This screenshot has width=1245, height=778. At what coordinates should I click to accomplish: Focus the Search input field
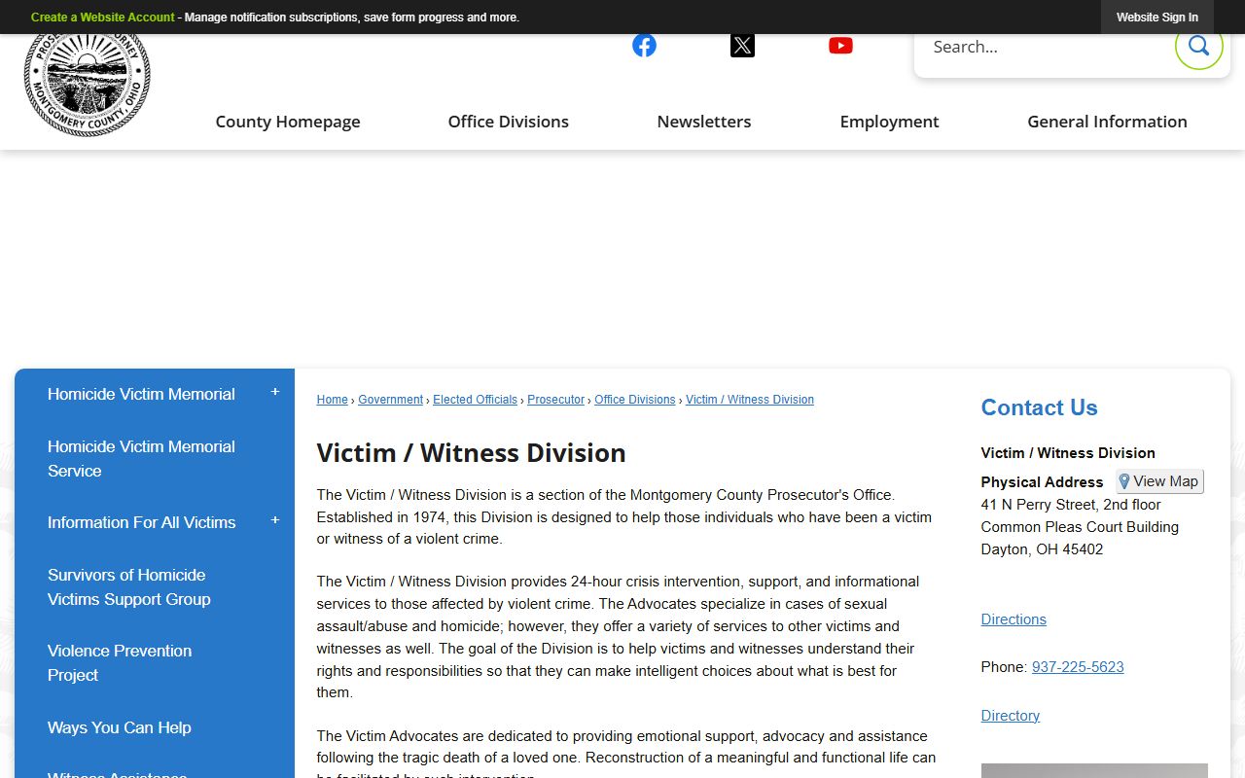pyautogui.click(x=1046, y=47)
